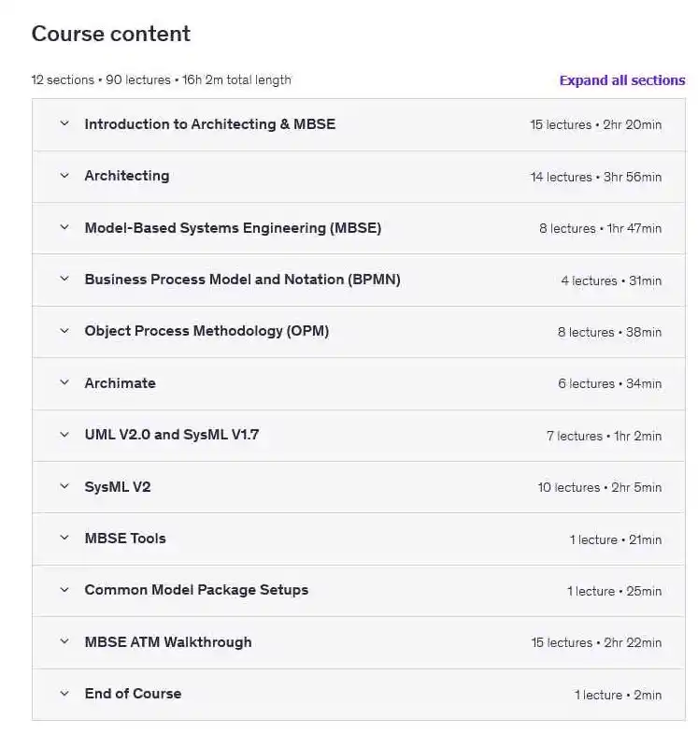Expand Common Model Package Setups chevron

coord(64,590)
